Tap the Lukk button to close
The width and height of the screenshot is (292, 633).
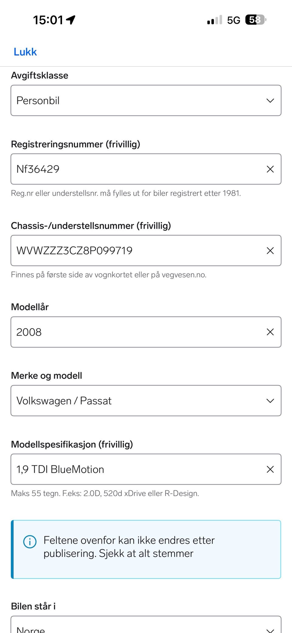tap(25, 52)
